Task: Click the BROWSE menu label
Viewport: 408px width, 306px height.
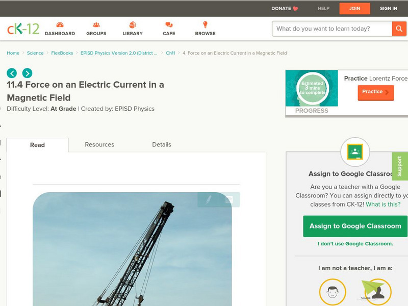Action: 206,34
